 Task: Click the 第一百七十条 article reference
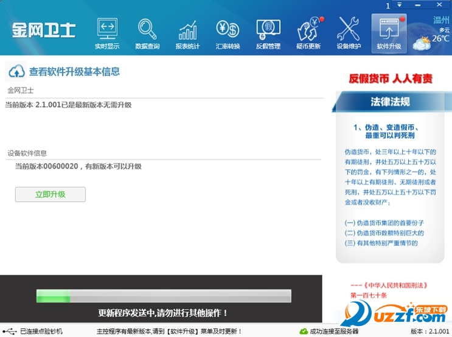tap(369, 295)
